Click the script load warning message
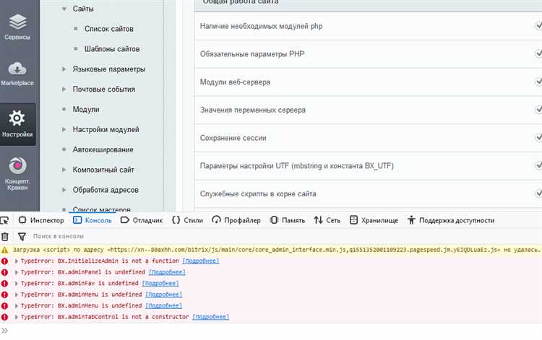Viewport: 542px width, 340px height. pyautogui.click(x=277, y=250)
